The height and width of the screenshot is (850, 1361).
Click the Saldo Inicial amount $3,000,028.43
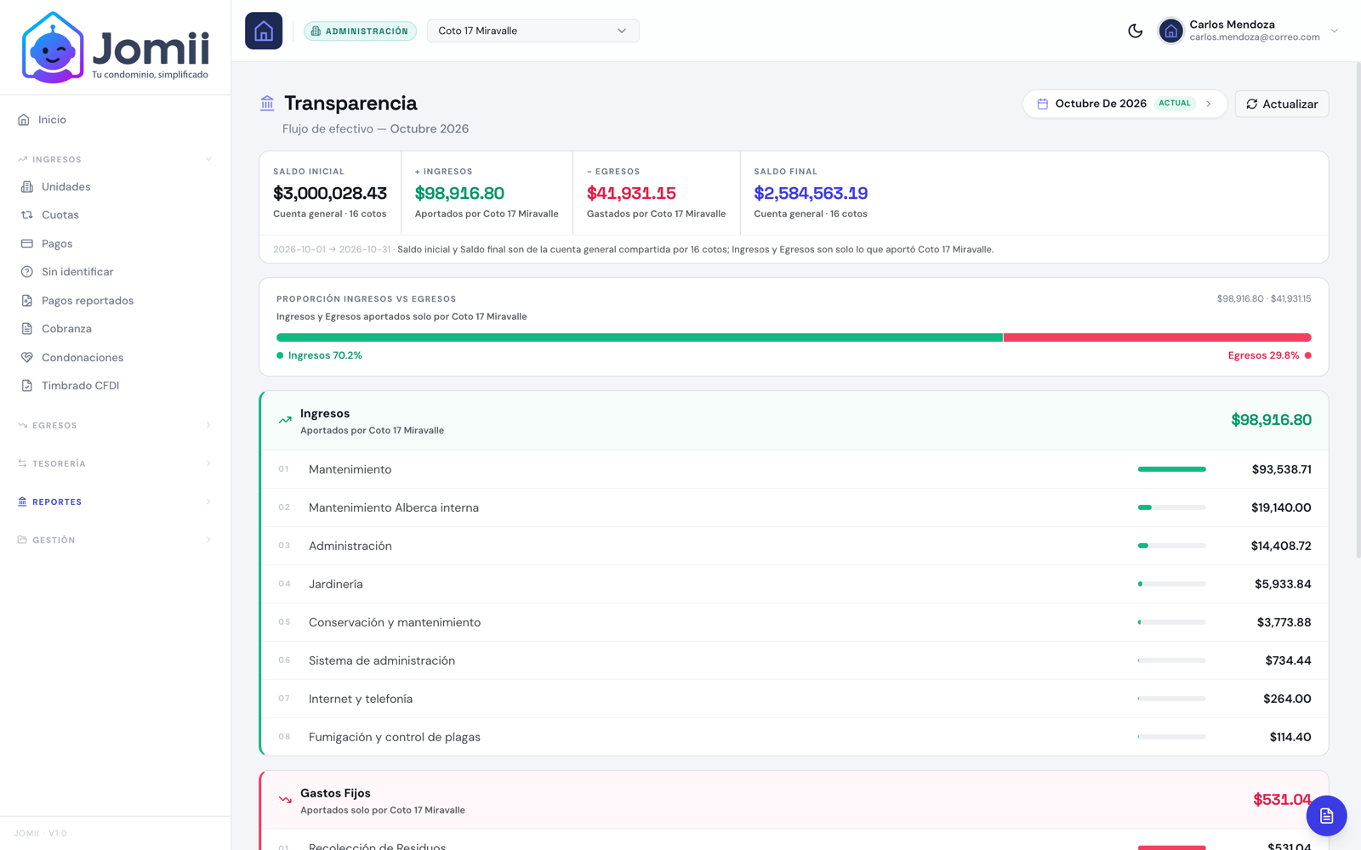(x=330, y=194)
